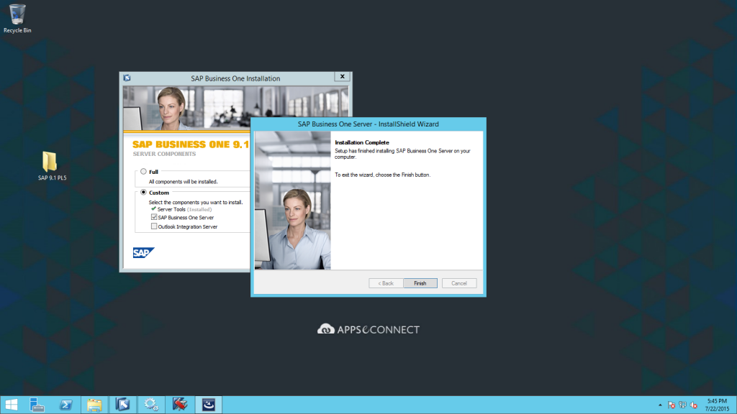Click the green Server Tools installed checkmark
Image resolution: width=737 pixels, height=414 pixels.
coord(154,209)
